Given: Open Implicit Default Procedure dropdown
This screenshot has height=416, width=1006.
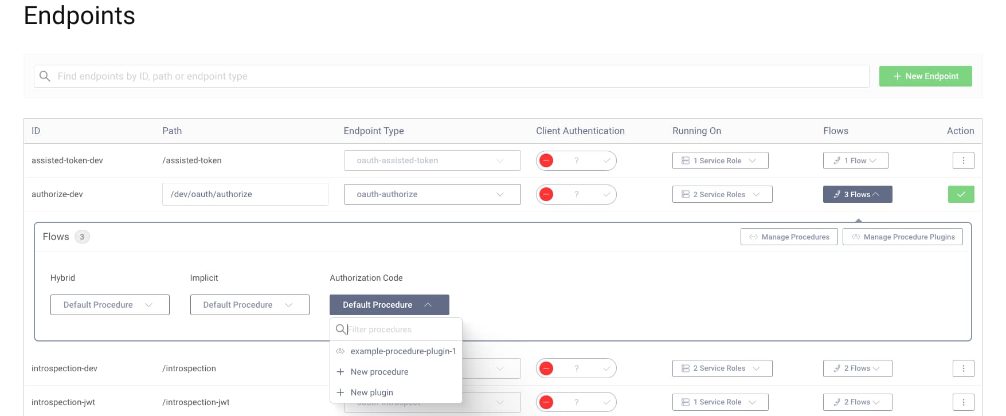Looking at the screenshot, I should click(x=250, y=305).
